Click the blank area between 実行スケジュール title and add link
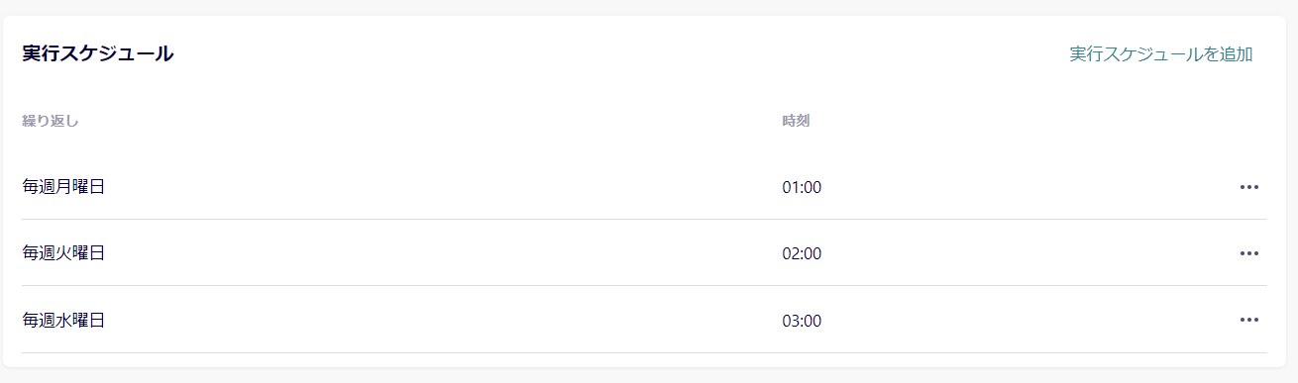Image resolution: width=1298 pixels, height=383 pixels. point(621,54)
